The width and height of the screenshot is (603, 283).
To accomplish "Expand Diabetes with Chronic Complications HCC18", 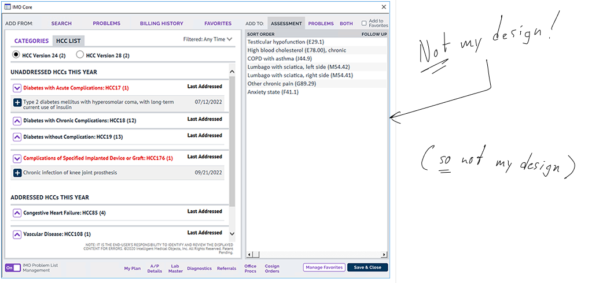I will [x=17, y=121].
